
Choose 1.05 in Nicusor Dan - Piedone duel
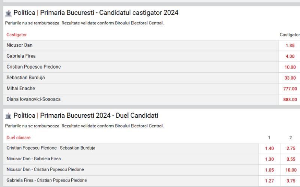tap(269, 170)
